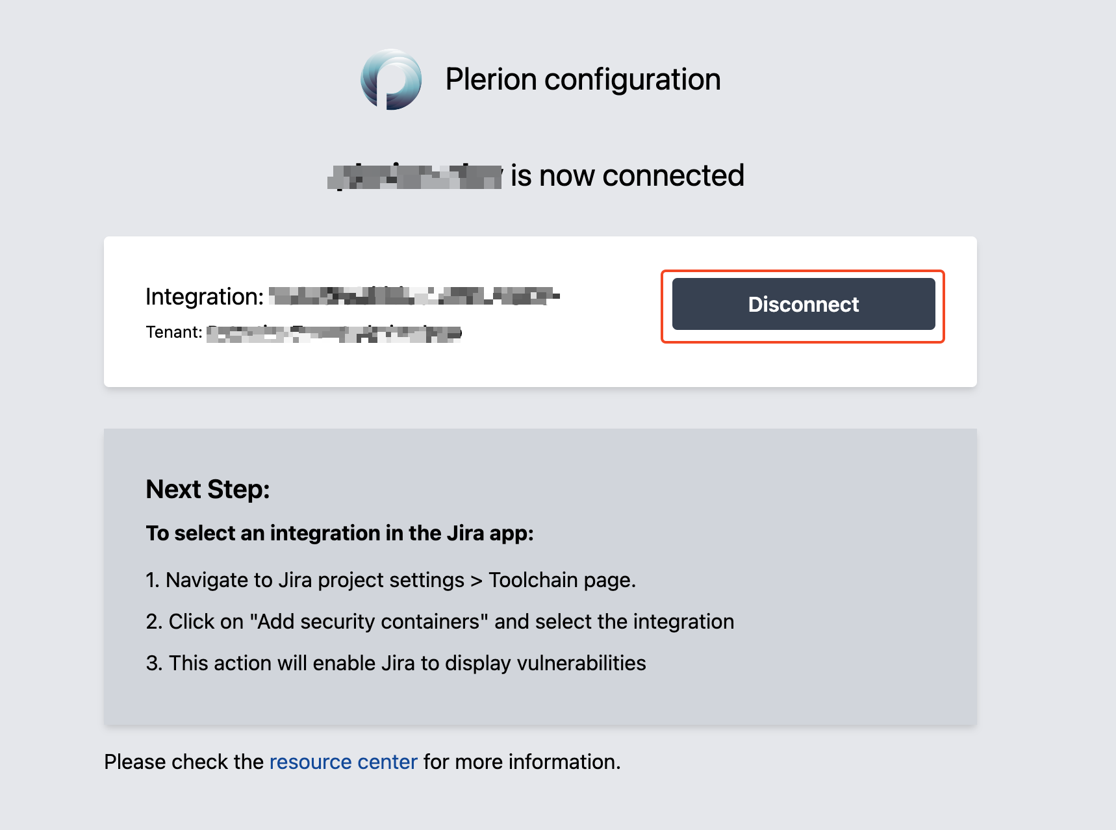This screenshot has height=830, width=1116.
Task: Click the "is now connected" status text
Action: (627, 175)
